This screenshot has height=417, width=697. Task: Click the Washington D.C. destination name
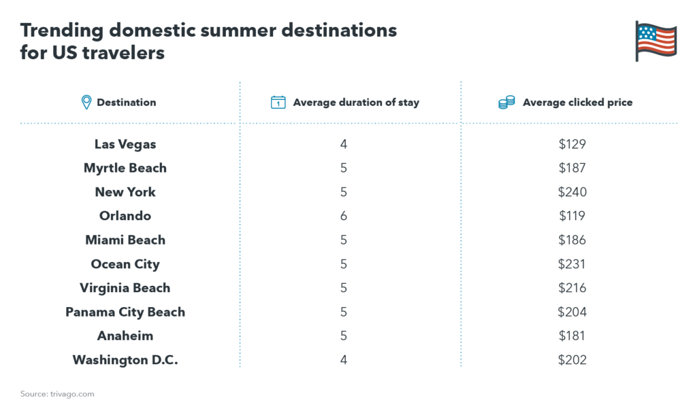(x=125, y=360)
